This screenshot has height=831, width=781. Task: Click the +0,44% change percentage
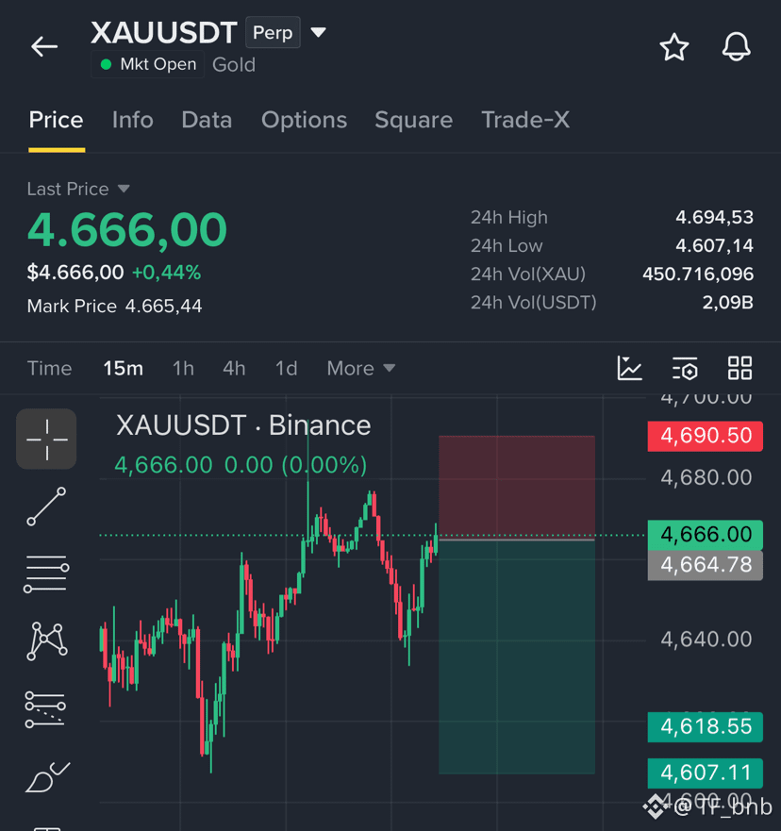pyautogui.click(x=166, y=273)
